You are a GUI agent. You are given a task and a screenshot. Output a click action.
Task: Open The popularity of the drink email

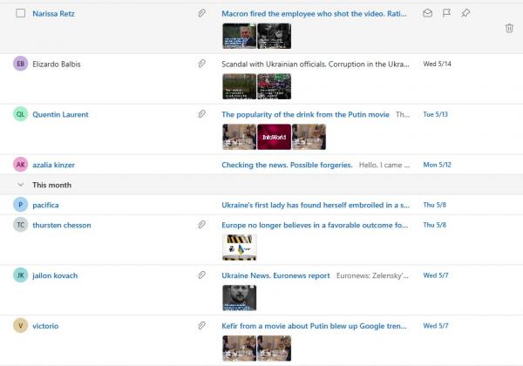tap(304, 114)
